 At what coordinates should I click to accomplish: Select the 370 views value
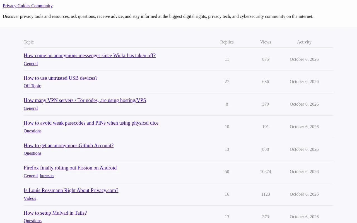tap(266, 104)
